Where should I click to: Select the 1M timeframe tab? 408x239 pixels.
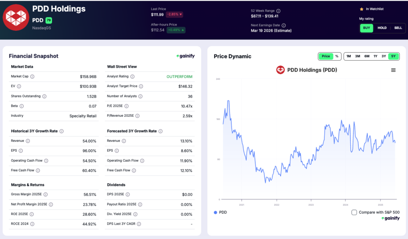point(348,56)
